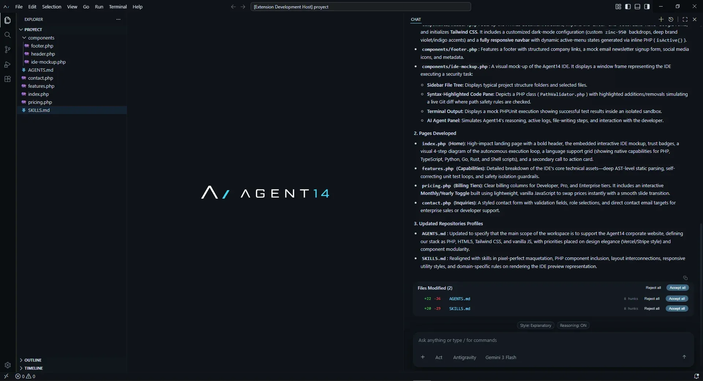
Task: Accept all changes in Files Modified header
Action: tap(677, 288)
